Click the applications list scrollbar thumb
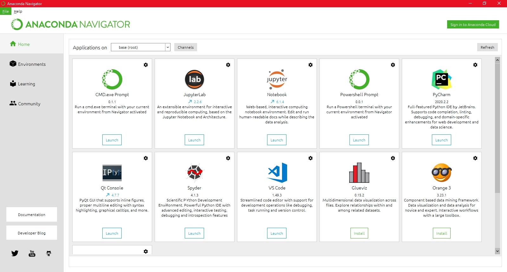The image size is (507, 272). [x=497, y=128]
